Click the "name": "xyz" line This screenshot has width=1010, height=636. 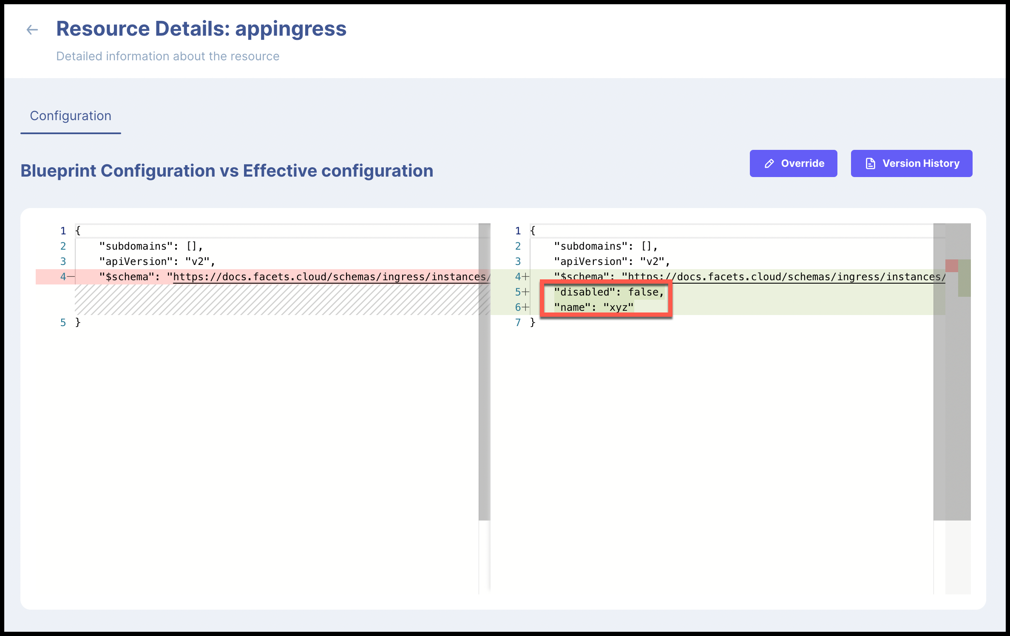(593, 307)
